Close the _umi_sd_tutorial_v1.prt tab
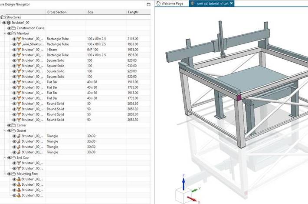This screenshot has height=204, width=308. tap(232, 3)
